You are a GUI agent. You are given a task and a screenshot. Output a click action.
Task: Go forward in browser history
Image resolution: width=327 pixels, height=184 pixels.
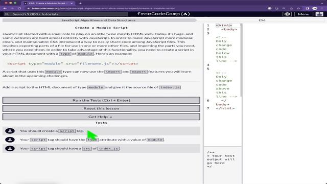12,8
